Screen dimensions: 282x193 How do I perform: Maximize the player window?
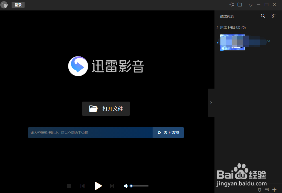tap(266, 5)
